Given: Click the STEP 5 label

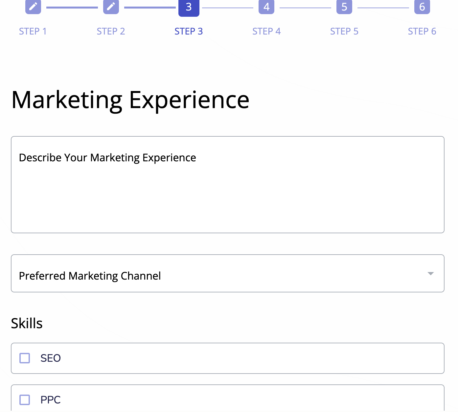Looking at the screenshot, I should pyautogui.click(x=344, y=32).
